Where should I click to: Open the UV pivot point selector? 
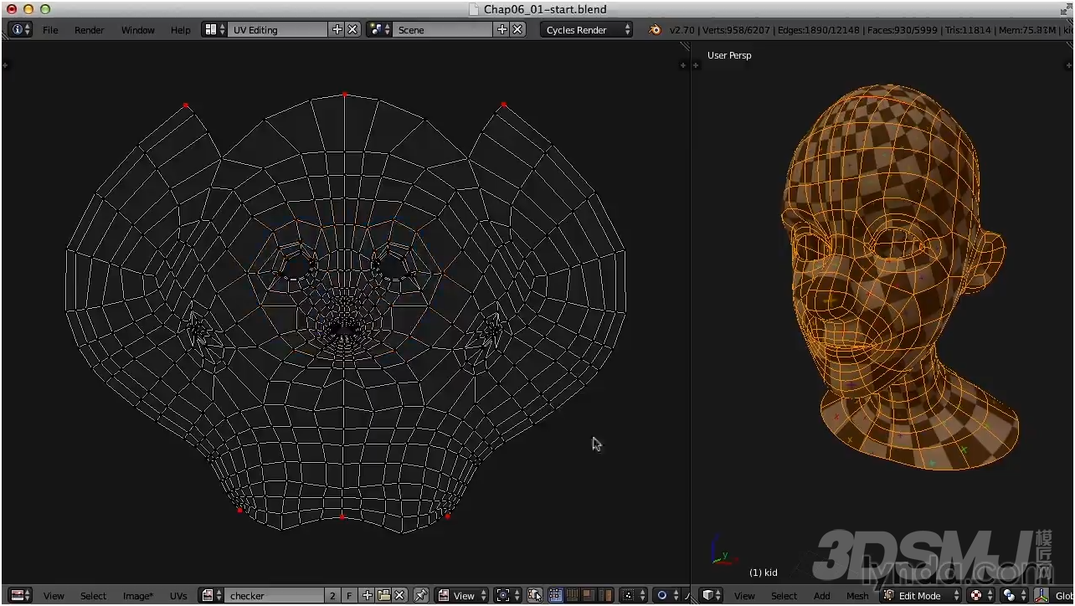pyautogui.click(x=507, y=595)
